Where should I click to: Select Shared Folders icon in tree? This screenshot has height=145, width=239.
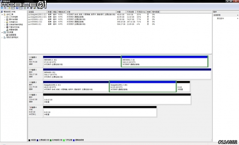pos(7,22)
